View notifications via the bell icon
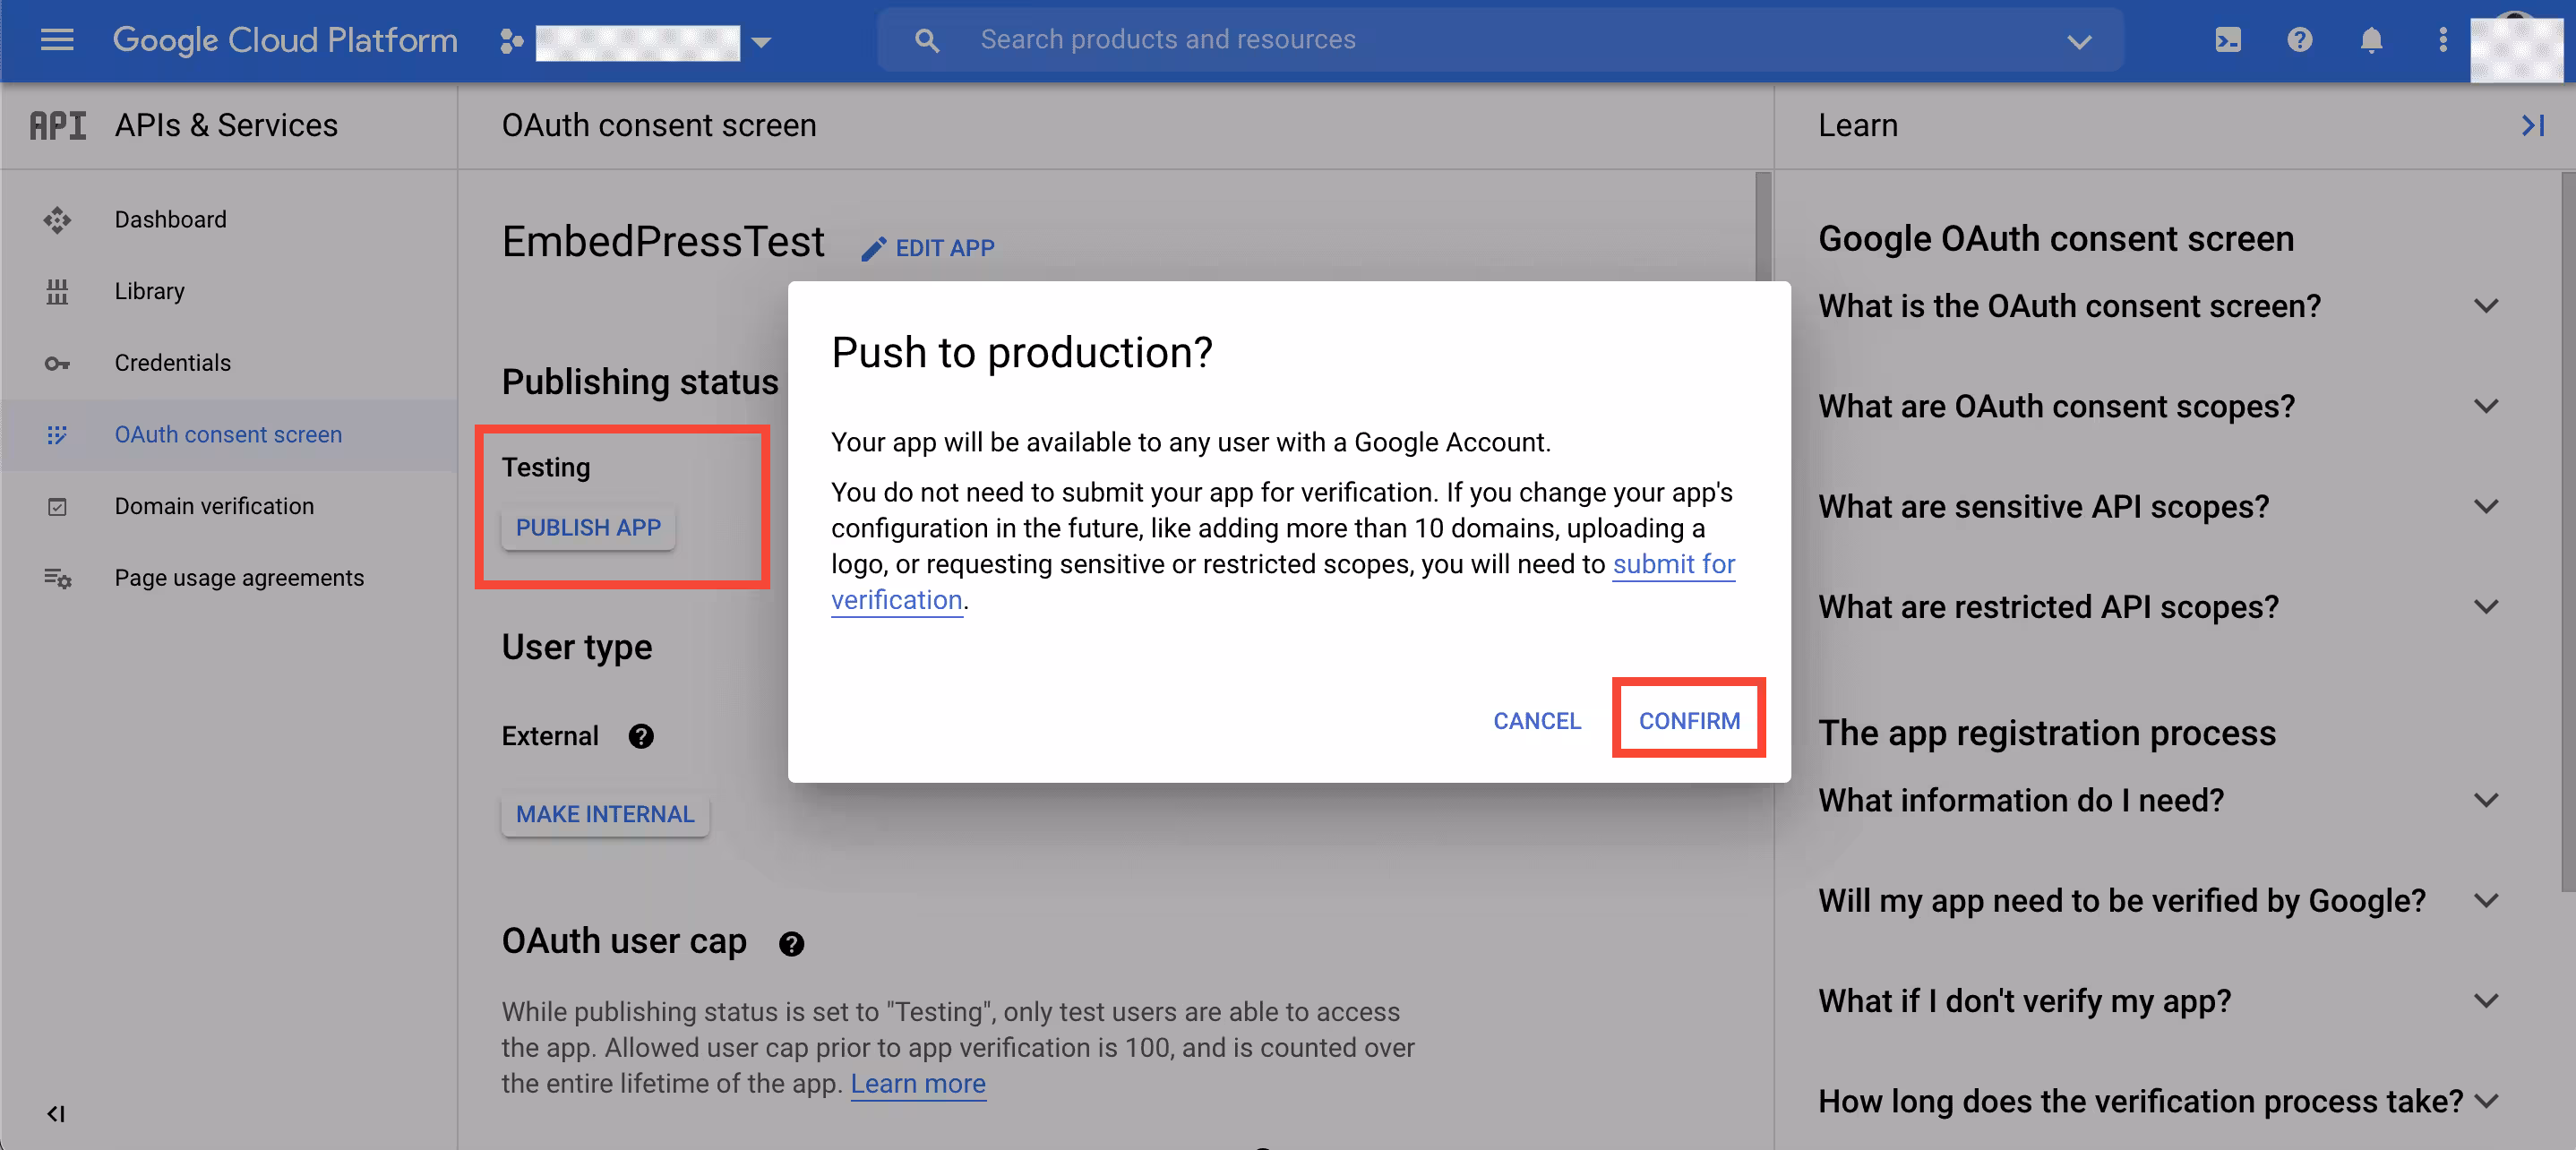The image size is (2576, 1150). tap(2371, 40)
